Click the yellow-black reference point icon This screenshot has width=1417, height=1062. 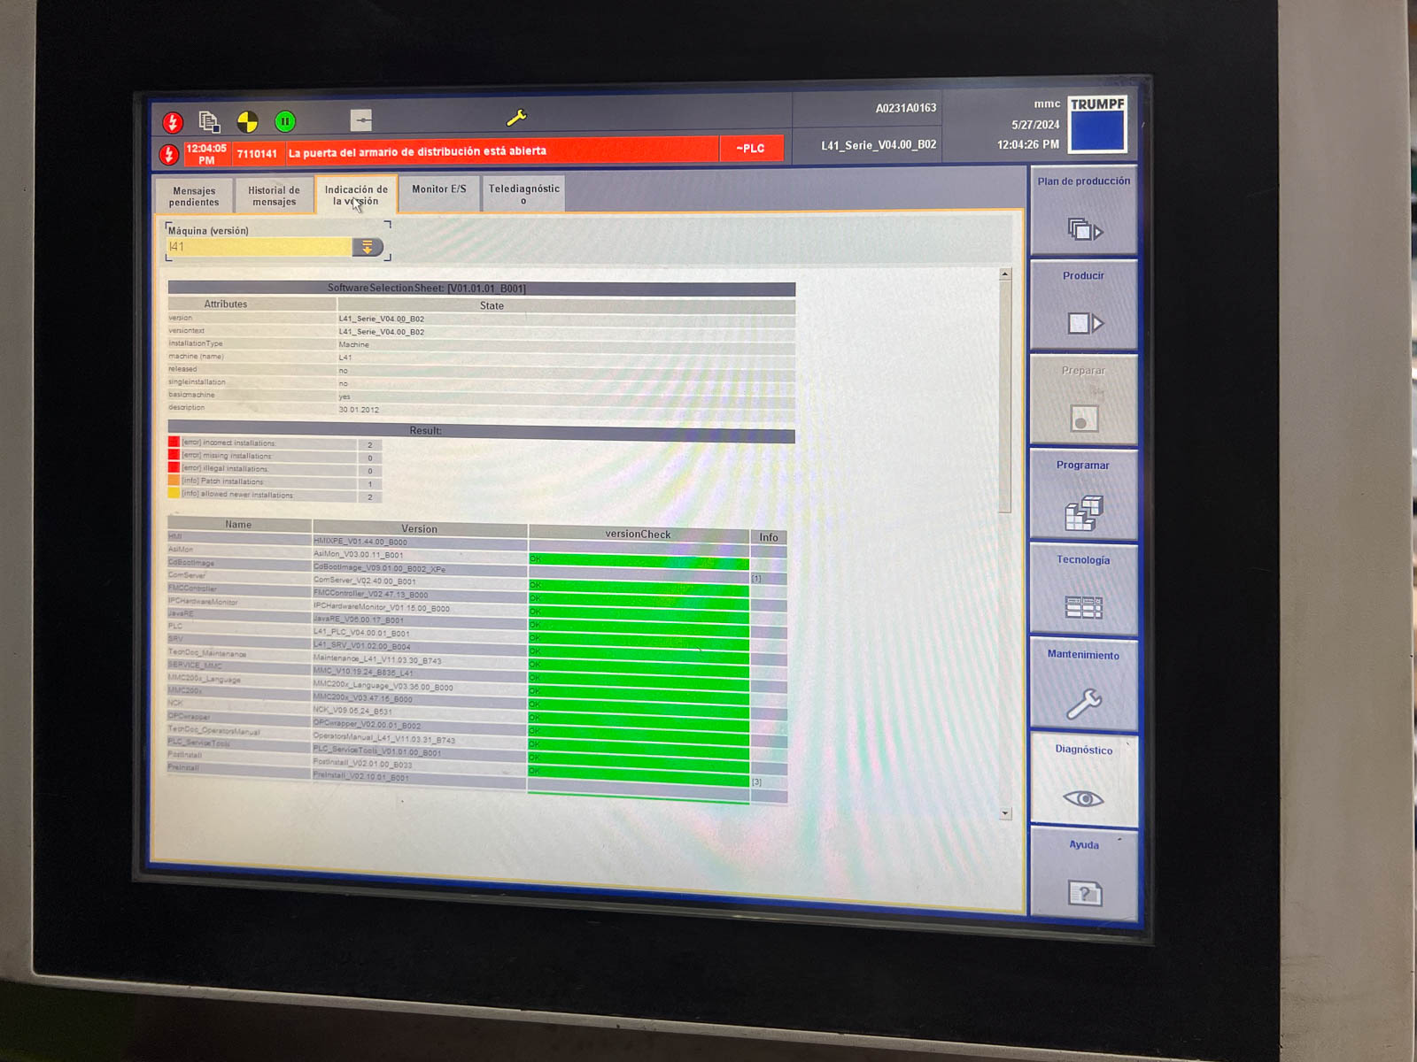(247, 121)
